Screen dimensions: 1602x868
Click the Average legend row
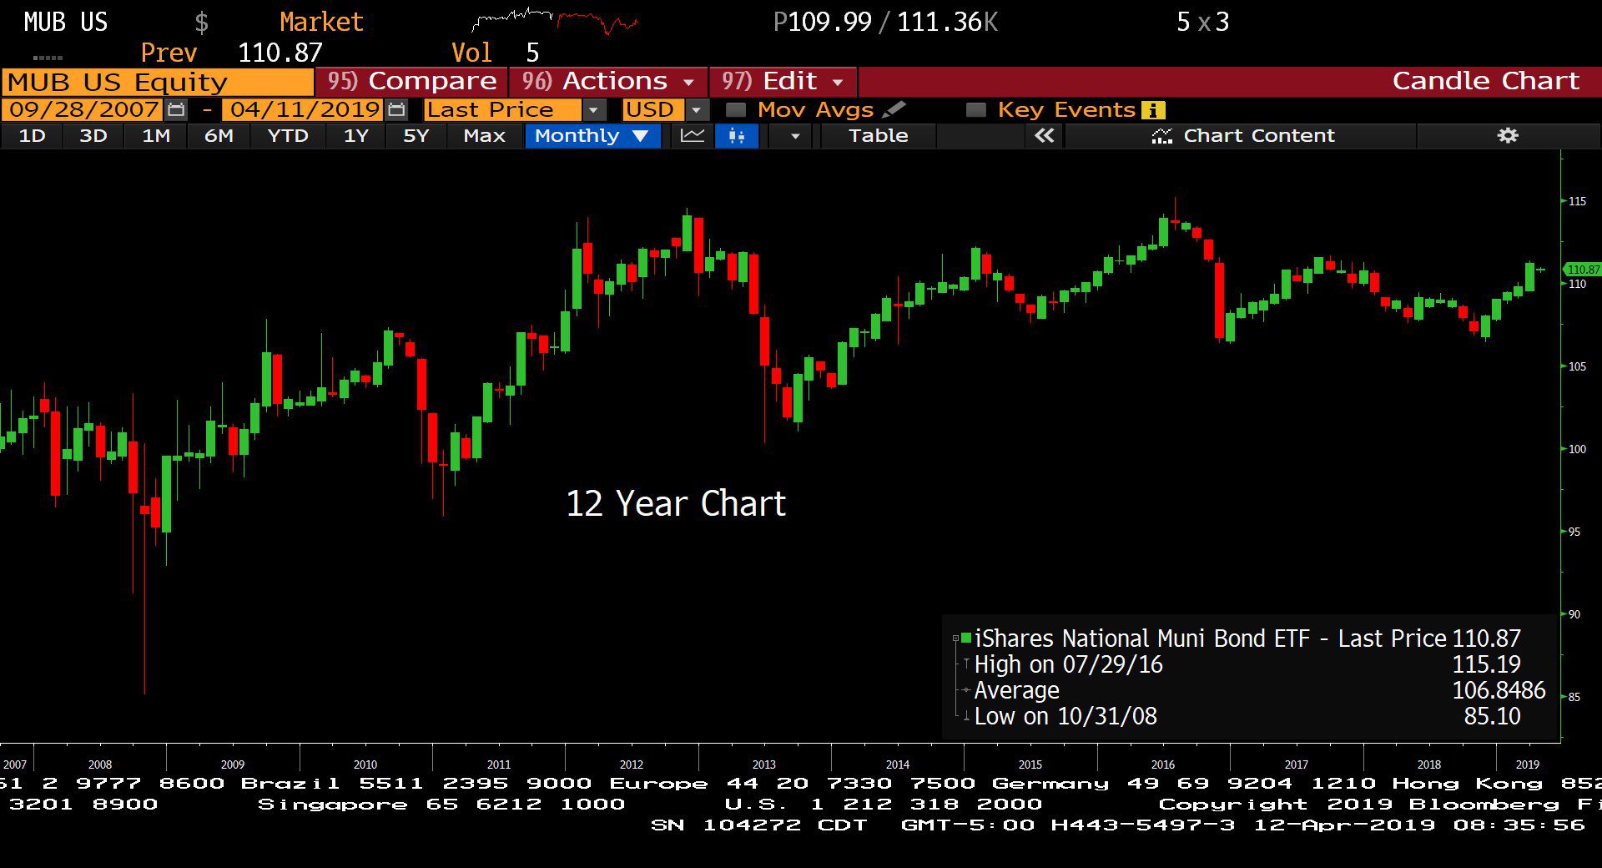[1016, 690]
